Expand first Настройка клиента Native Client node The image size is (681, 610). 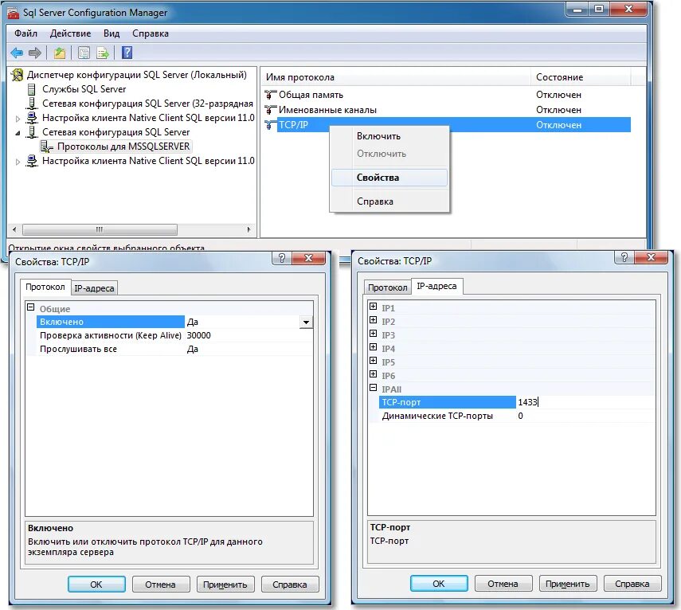[x=18, y=118]
